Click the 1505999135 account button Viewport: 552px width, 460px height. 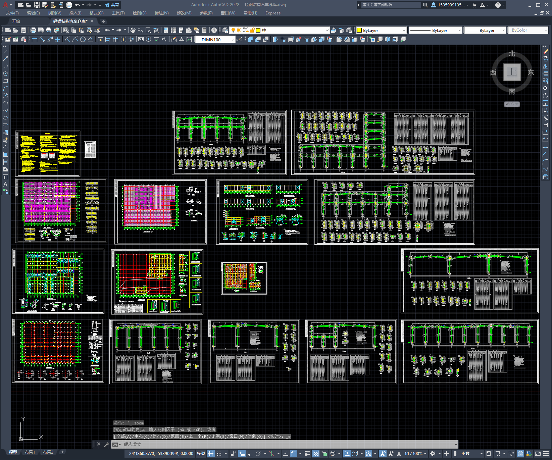pyautogui.click(x=449, y=5)
